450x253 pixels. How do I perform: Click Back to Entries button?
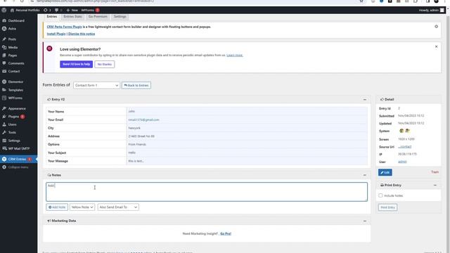click(x=136, y=85)
